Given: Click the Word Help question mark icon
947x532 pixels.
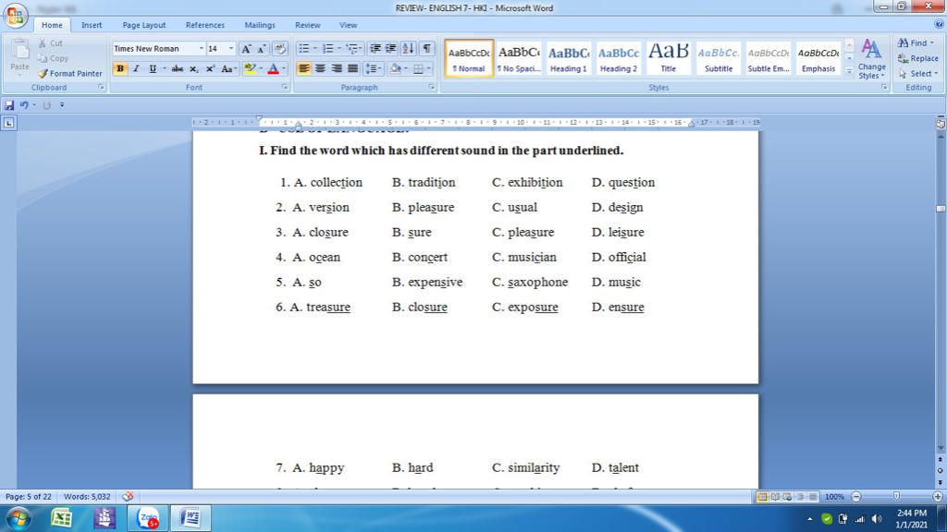Looking at the screenshot, I should 939,24.
